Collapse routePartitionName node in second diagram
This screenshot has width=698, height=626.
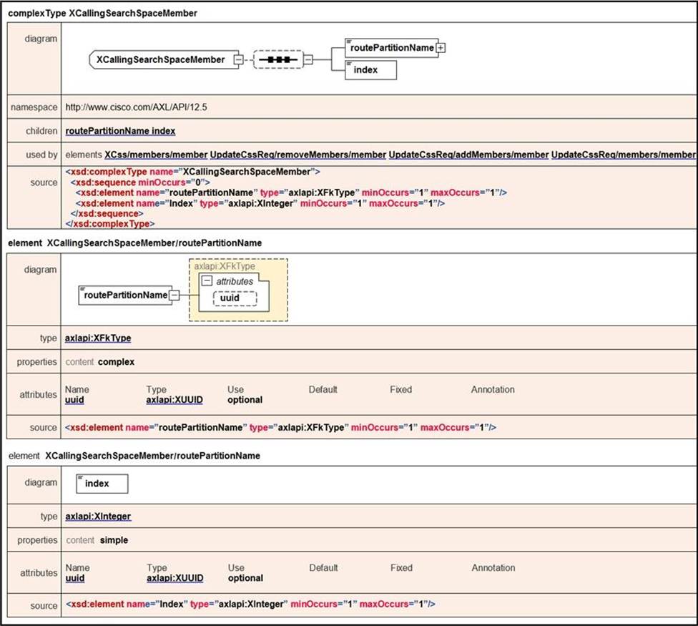pyautogui.click(x=174, y=294)
